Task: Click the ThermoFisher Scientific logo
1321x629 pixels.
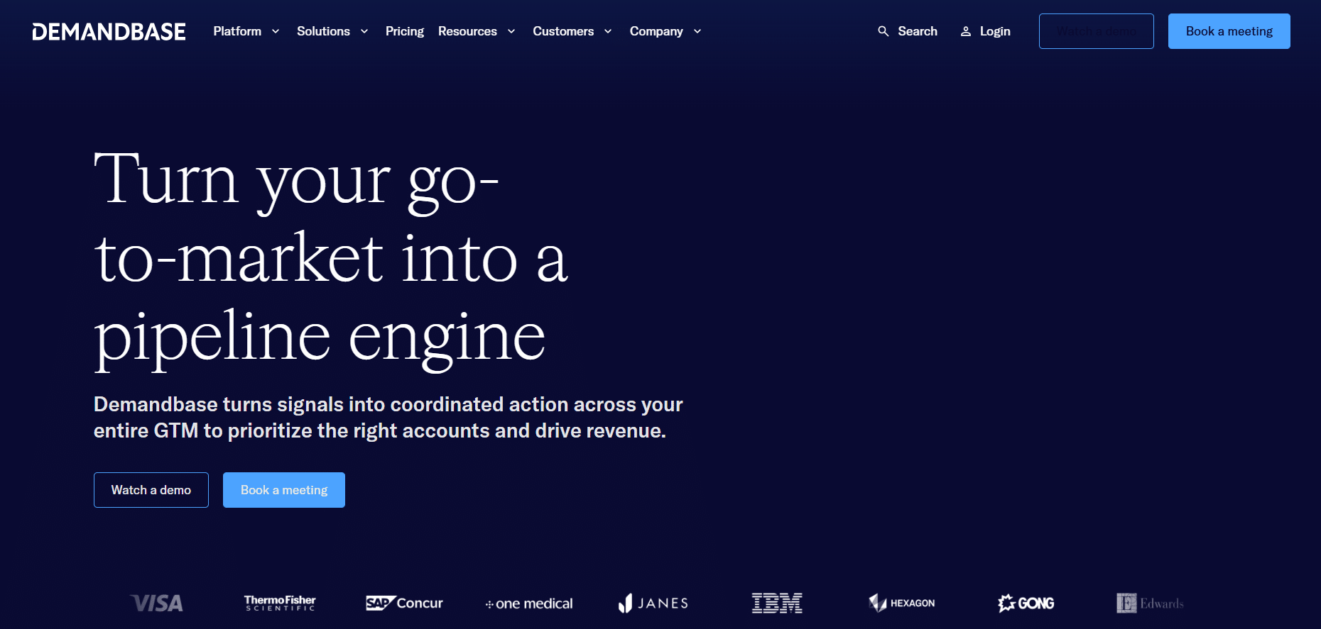Action: 280,603
